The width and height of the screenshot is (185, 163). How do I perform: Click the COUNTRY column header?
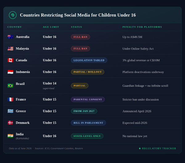[x=14, y=27]
